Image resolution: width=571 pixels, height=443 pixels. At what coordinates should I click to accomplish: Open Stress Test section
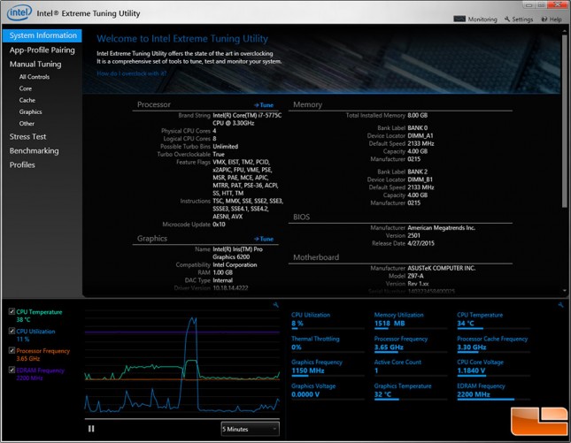tap(27, 137)
